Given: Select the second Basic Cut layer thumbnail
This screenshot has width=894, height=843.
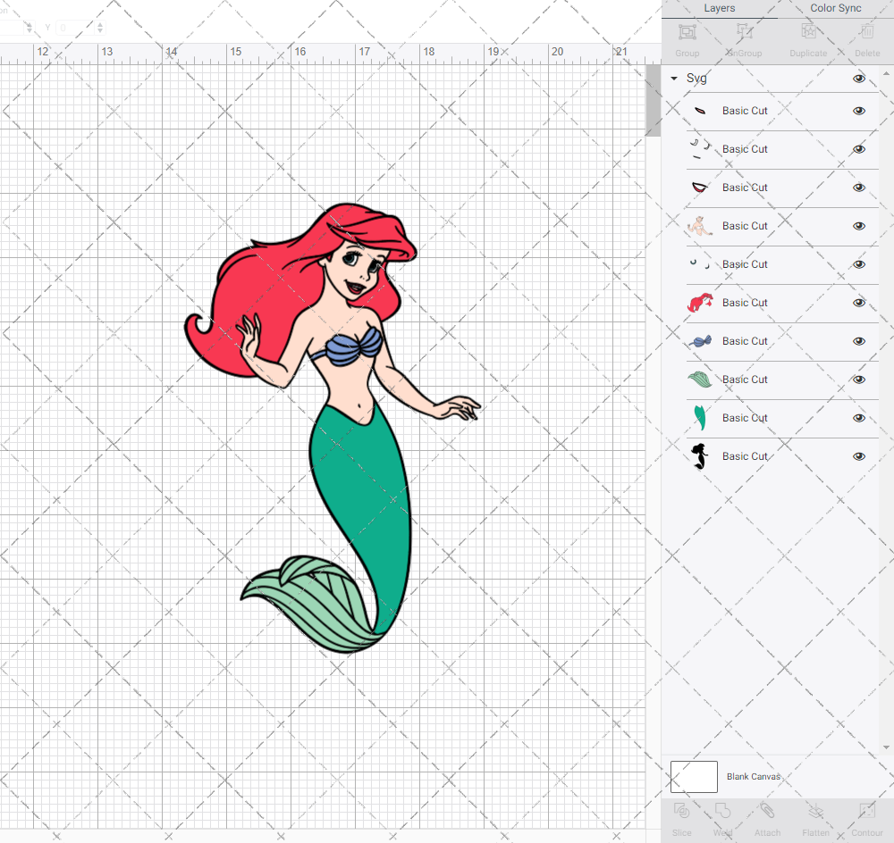Looking at the screenshot, I should 700,149.
